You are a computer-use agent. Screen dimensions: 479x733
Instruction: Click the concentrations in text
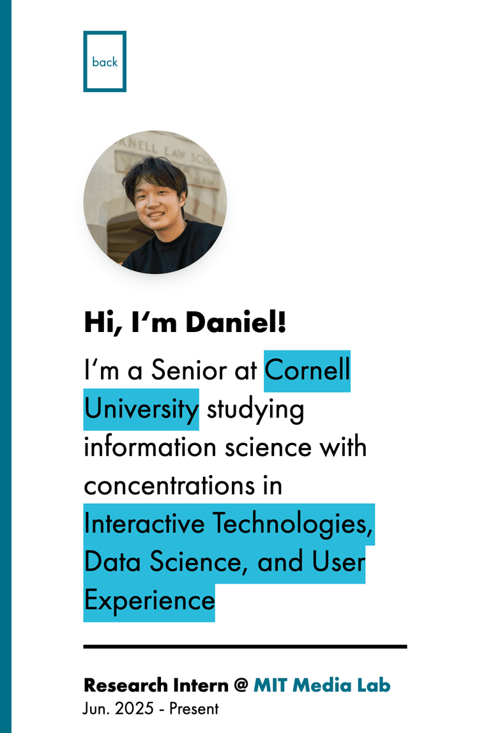point(183,486)
